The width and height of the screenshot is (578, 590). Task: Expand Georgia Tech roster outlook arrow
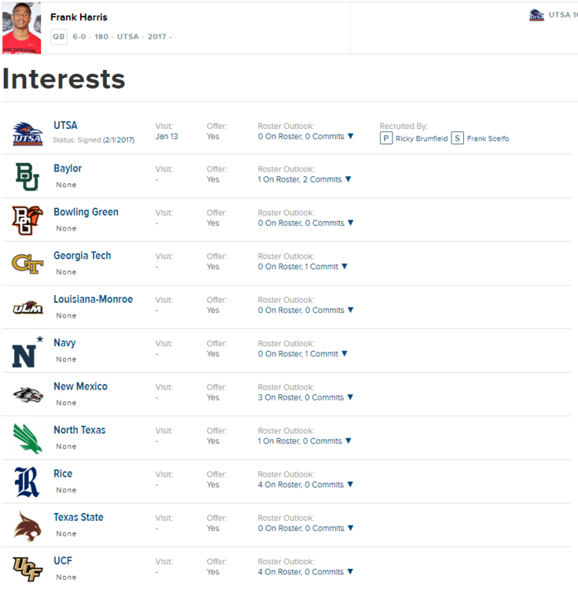coord(344,267)
